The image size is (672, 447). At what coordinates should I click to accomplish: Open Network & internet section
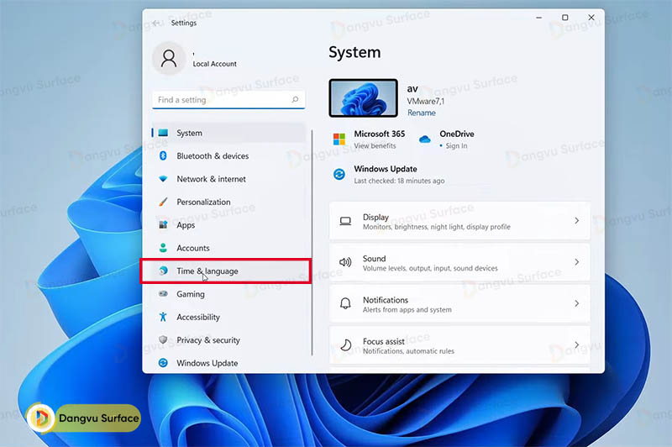click(x=228, y=179)
